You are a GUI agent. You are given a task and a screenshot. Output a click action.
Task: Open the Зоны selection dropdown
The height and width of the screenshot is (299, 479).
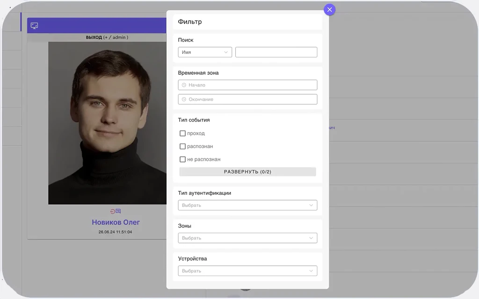[247, 238]
